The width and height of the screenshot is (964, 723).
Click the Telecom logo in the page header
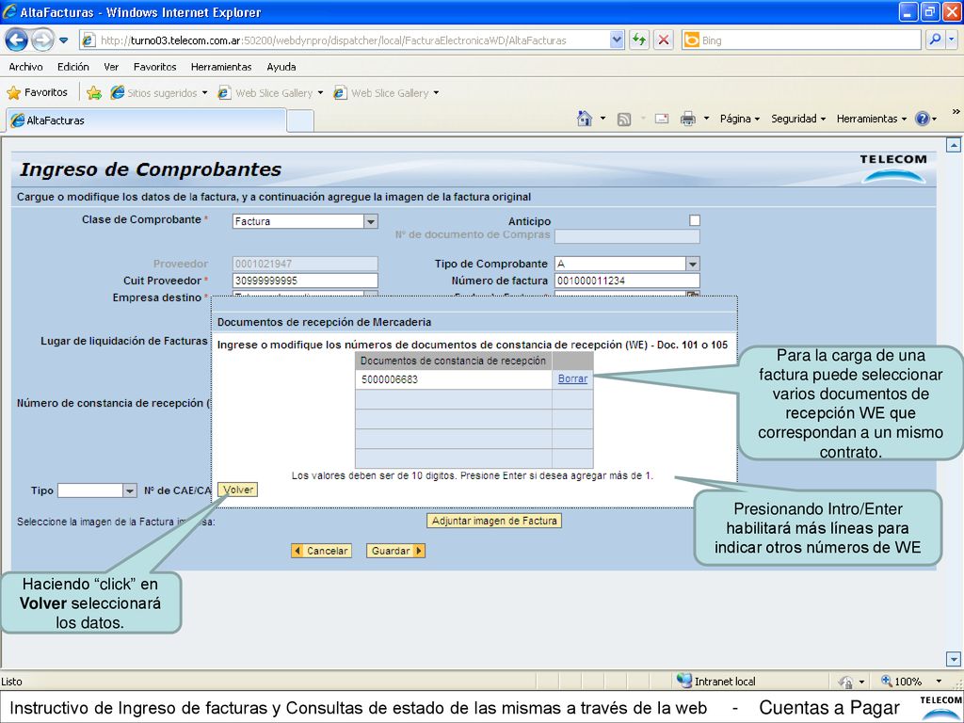(x=893, y=168)
